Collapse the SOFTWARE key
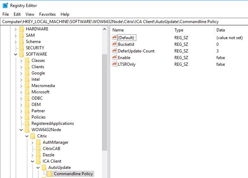The width and height of the screenshot is (248, 178). coord(15,54)
